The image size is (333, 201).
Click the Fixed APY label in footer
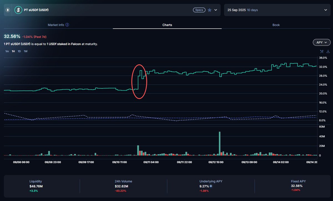pyautogui.click(x=298, y=181)
